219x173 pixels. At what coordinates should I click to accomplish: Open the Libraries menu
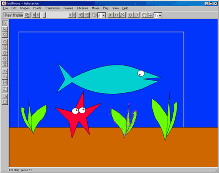(82, 8)
